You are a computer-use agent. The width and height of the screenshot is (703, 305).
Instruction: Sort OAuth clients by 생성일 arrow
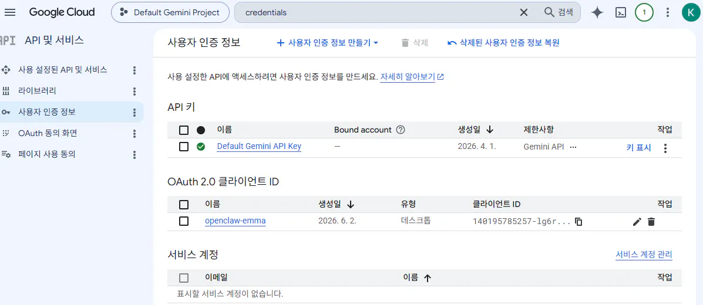351,205
